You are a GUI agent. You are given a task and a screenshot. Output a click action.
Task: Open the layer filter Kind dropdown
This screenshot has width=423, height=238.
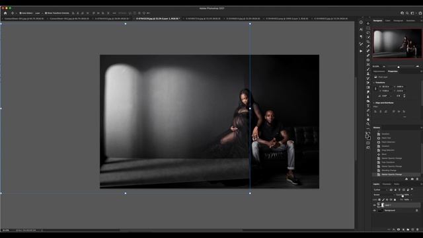381,190
